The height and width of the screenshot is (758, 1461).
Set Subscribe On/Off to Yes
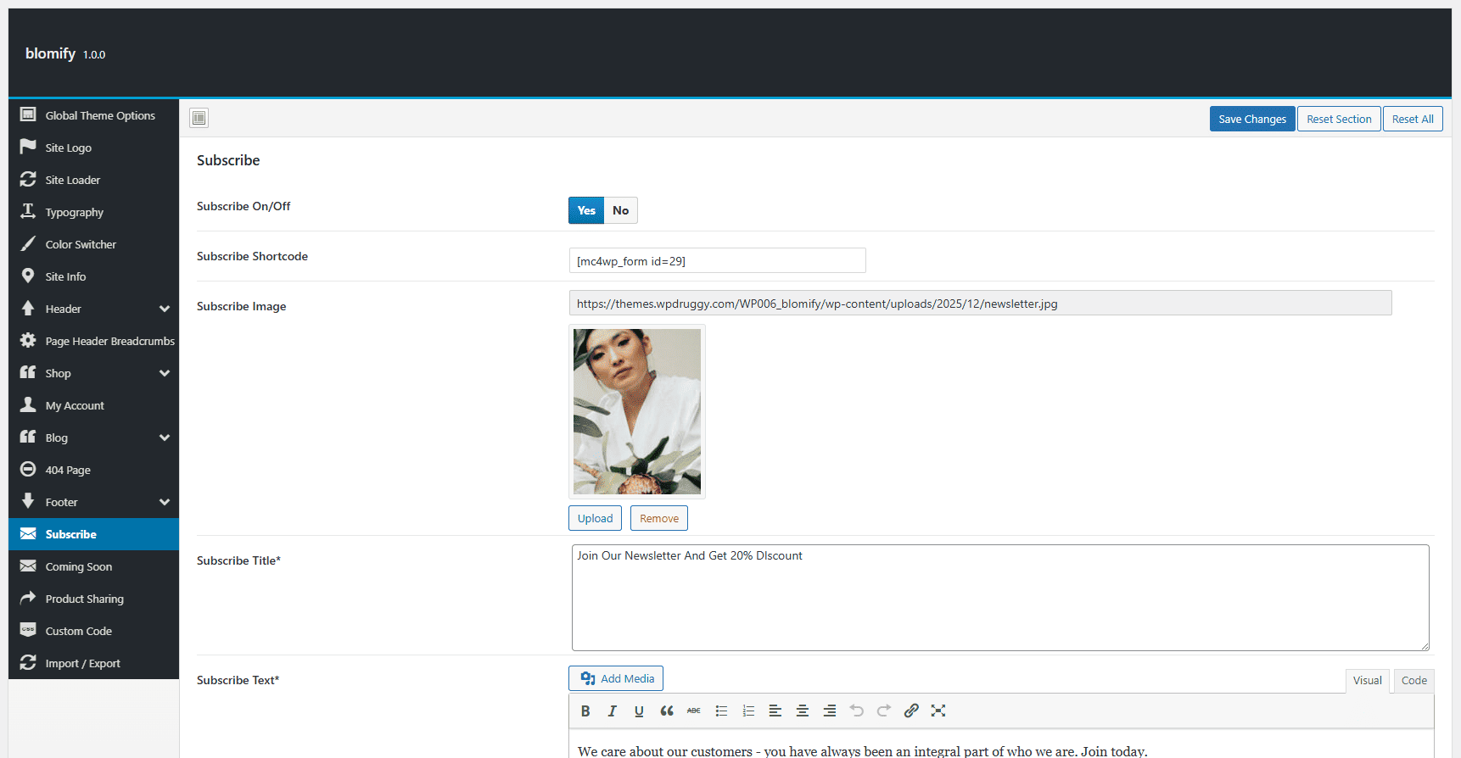(586, 210)
